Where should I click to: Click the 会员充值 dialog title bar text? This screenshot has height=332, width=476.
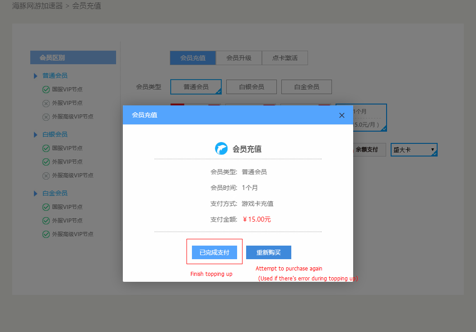point(145,115)
